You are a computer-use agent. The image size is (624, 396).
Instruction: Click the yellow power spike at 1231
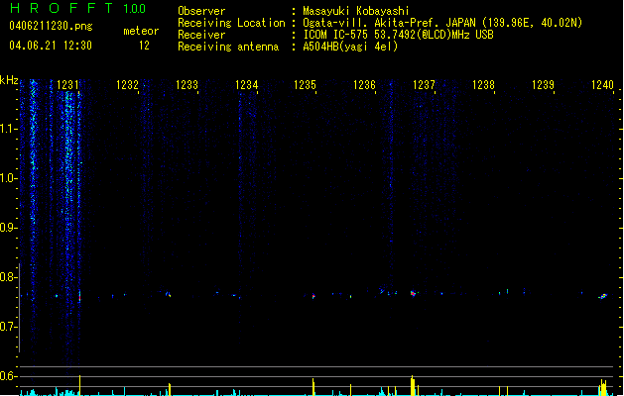pyautogui.click(x=79, y=385)
